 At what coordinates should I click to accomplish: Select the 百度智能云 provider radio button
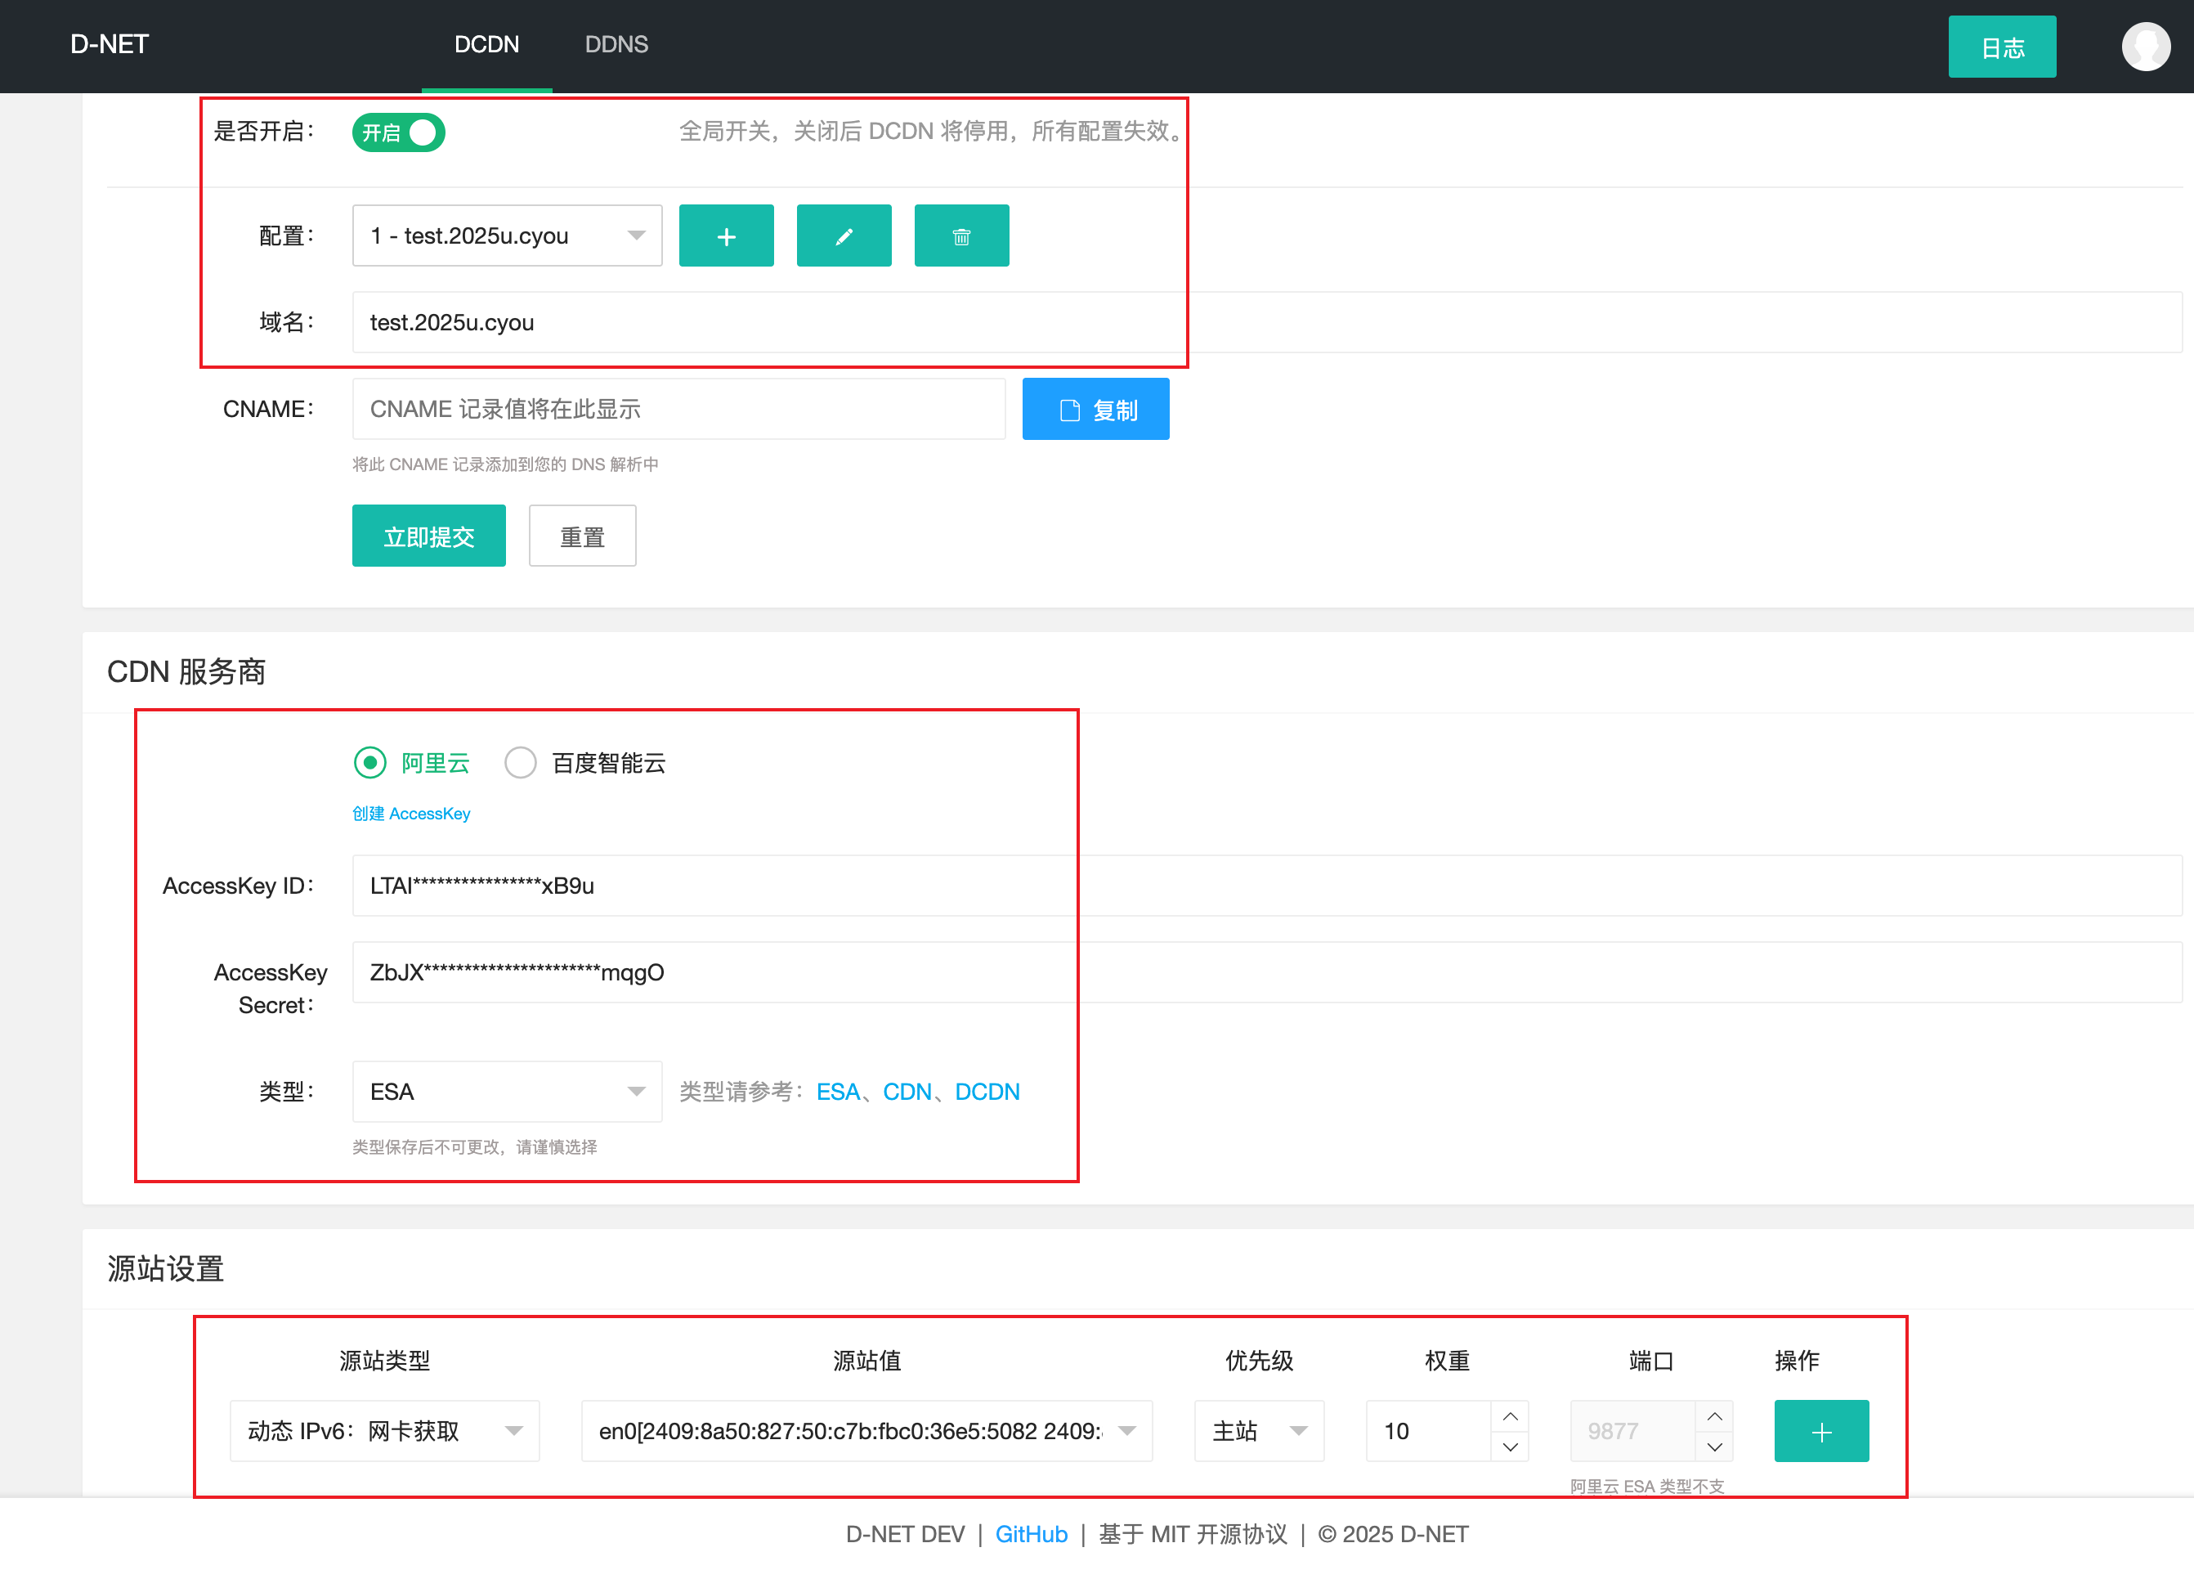(520, 763)
